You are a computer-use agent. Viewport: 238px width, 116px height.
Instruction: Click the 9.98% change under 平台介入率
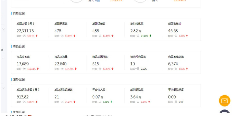pos(106,102)
